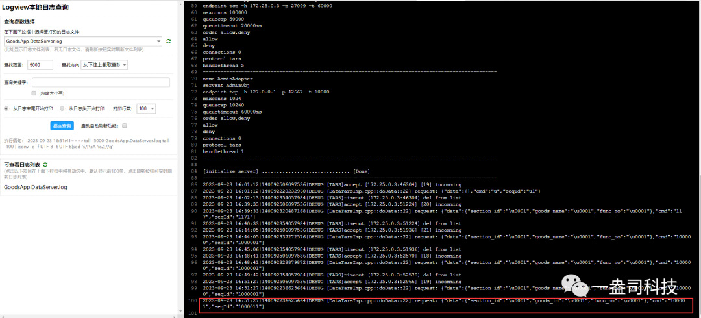Click log line 87 request cmd "u"

[x=371, y=191]
